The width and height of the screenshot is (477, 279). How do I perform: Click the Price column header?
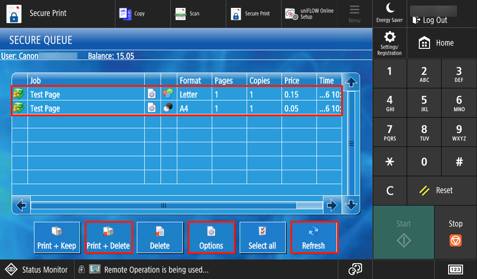click(x=299, y=80)
